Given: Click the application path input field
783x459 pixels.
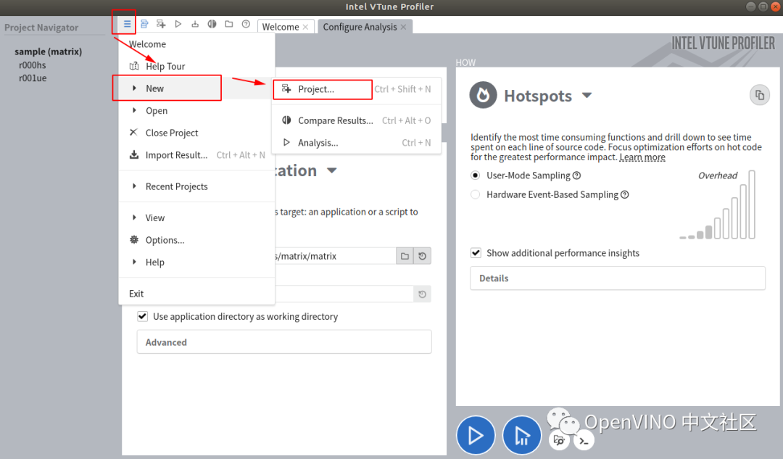Looking at the screenshot, I should tap(335, 256).
